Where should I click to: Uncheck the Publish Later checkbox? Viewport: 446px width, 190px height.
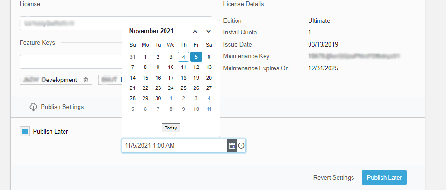25,131
